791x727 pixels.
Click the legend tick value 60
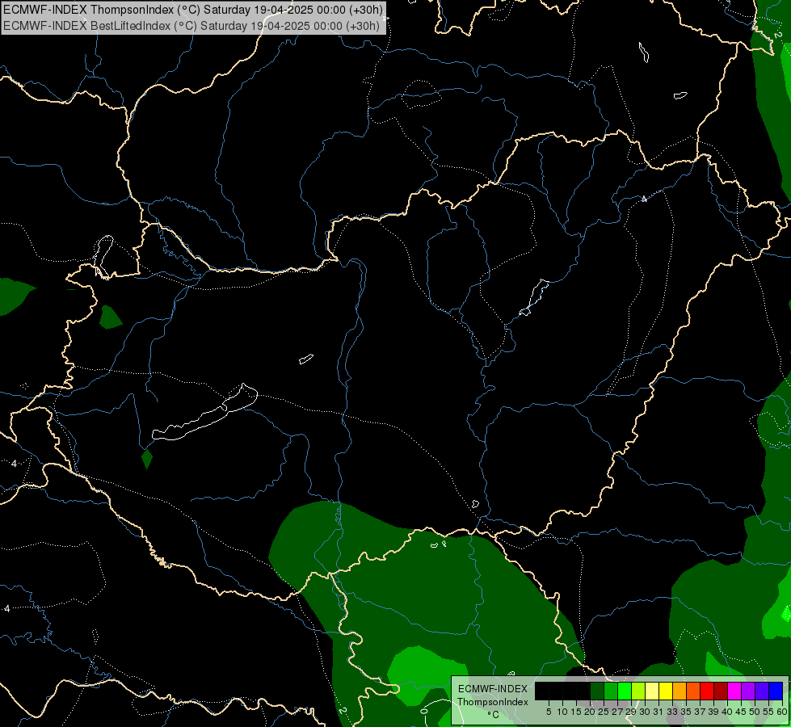[x=782, y=712]
